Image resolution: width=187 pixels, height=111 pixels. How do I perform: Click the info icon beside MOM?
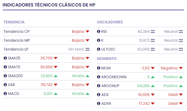tap(98, 68)
